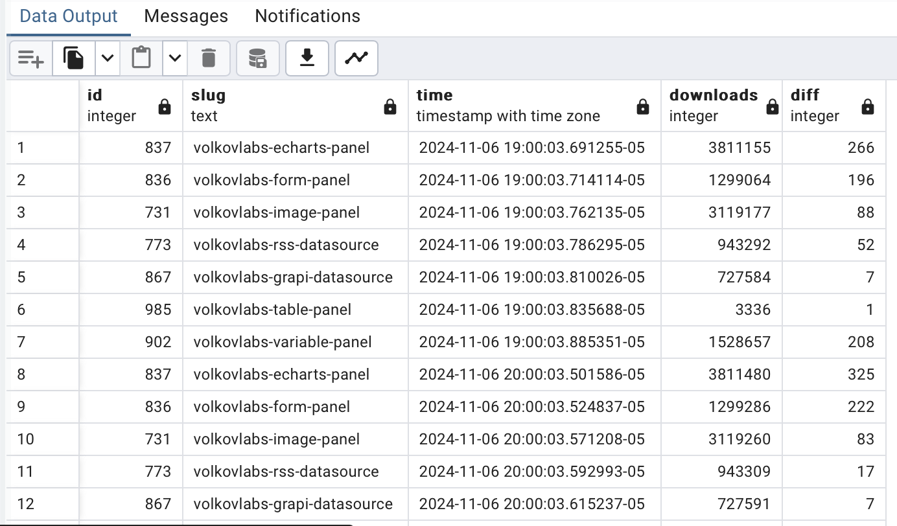Click the lock icon in time column
The width and height of the screenshot is (897, 526).
[643, 107]
